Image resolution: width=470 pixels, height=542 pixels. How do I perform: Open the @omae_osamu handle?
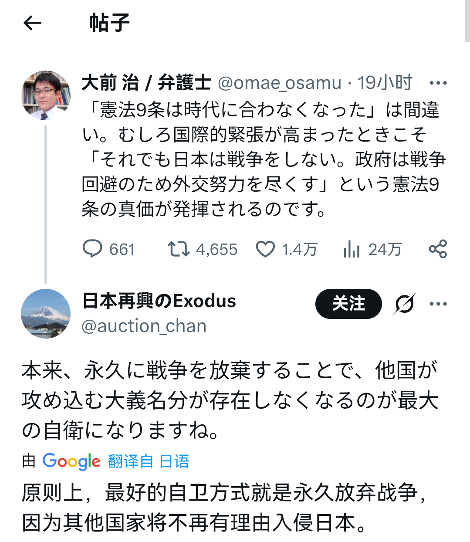[x=279, y=83]
